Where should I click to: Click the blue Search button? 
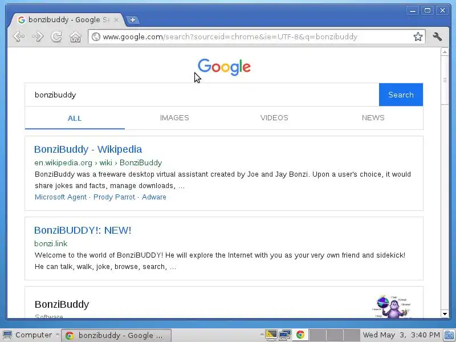[401, 95]
